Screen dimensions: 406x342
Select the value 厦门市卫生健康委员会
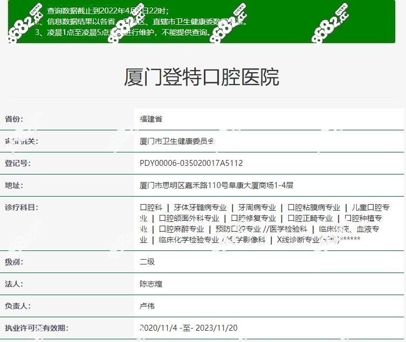tap(177, 141)
